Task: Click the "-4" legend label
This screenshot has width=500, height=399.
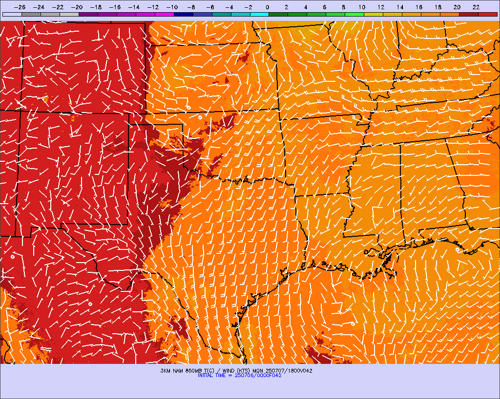Action: point(229,7)
